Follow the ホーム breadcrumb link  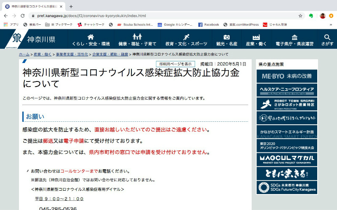24,55
